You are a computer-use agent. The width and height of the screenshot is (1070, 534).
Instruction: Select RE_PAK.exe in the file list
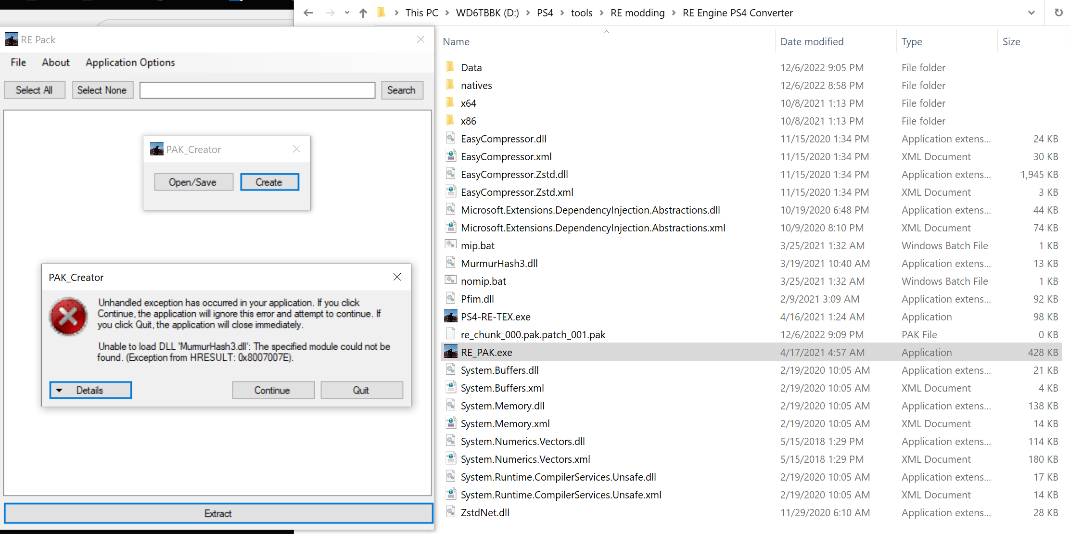(x=486, y=352)
